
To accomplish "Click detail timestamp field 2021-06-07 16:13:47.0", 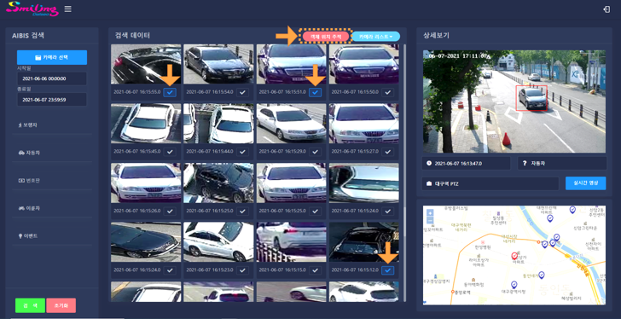I will [467, 164].
